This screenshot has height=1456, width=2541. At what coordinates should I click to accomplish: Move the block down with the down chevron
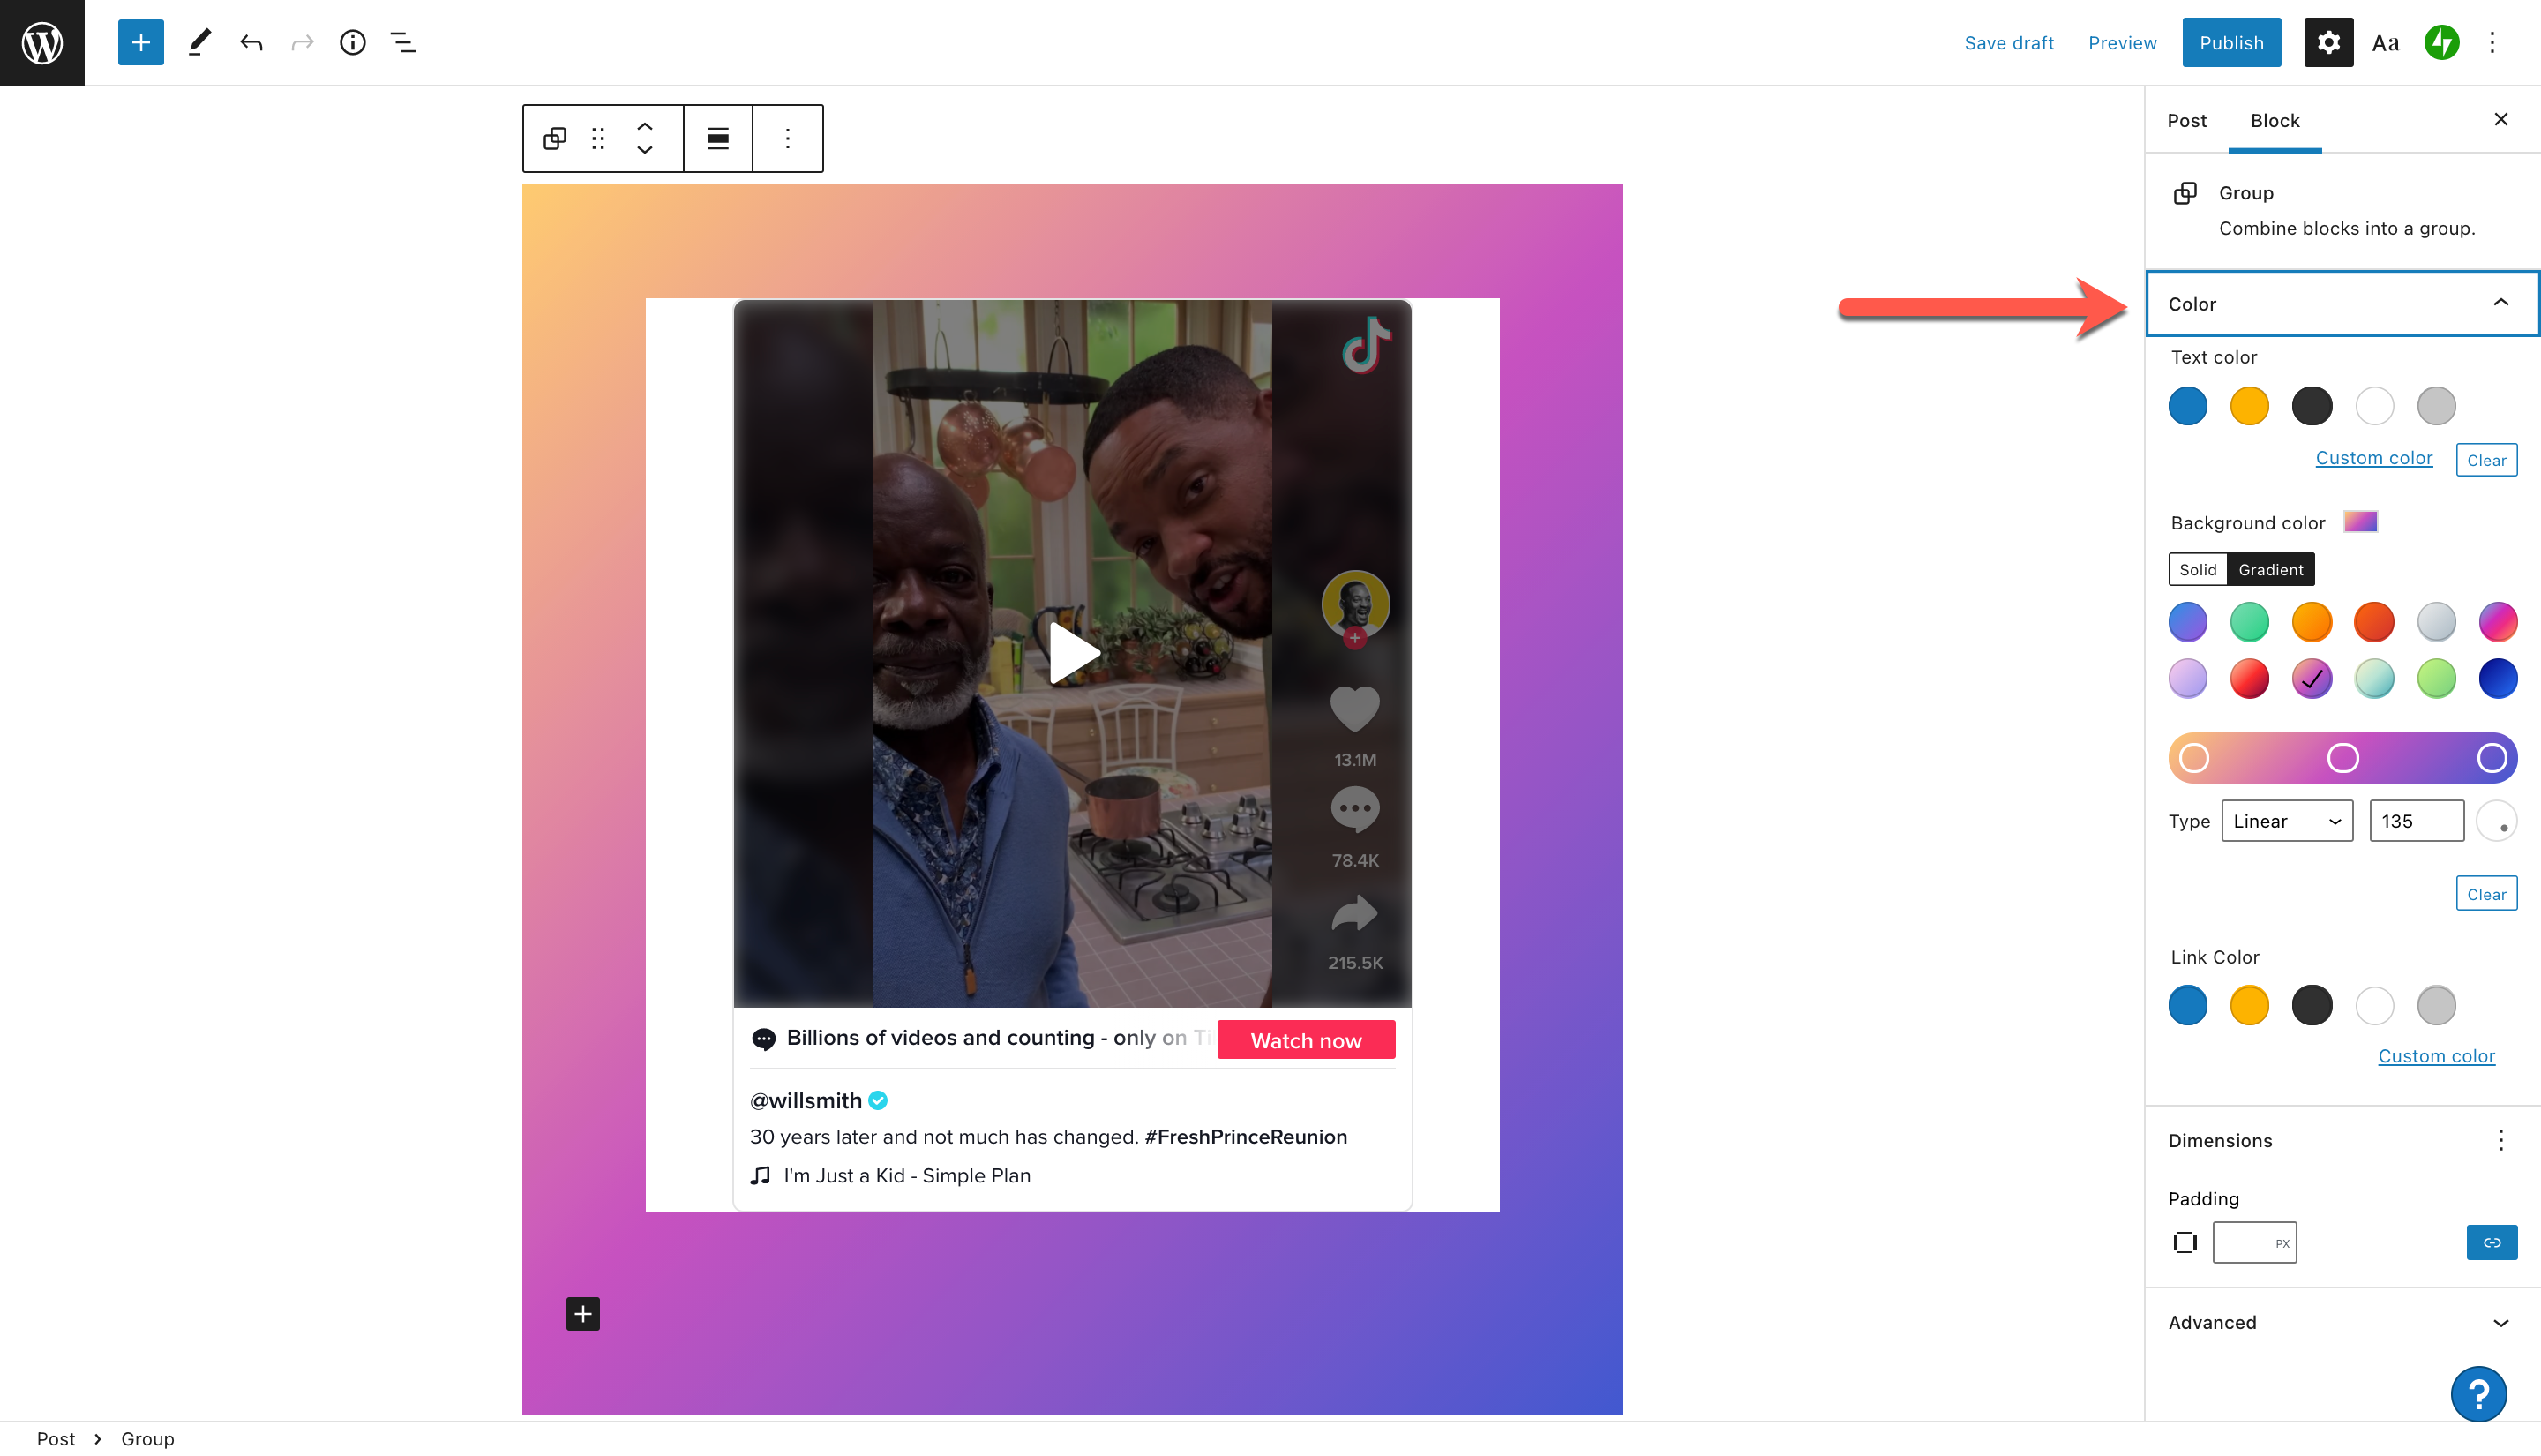[x=645, y=149]
